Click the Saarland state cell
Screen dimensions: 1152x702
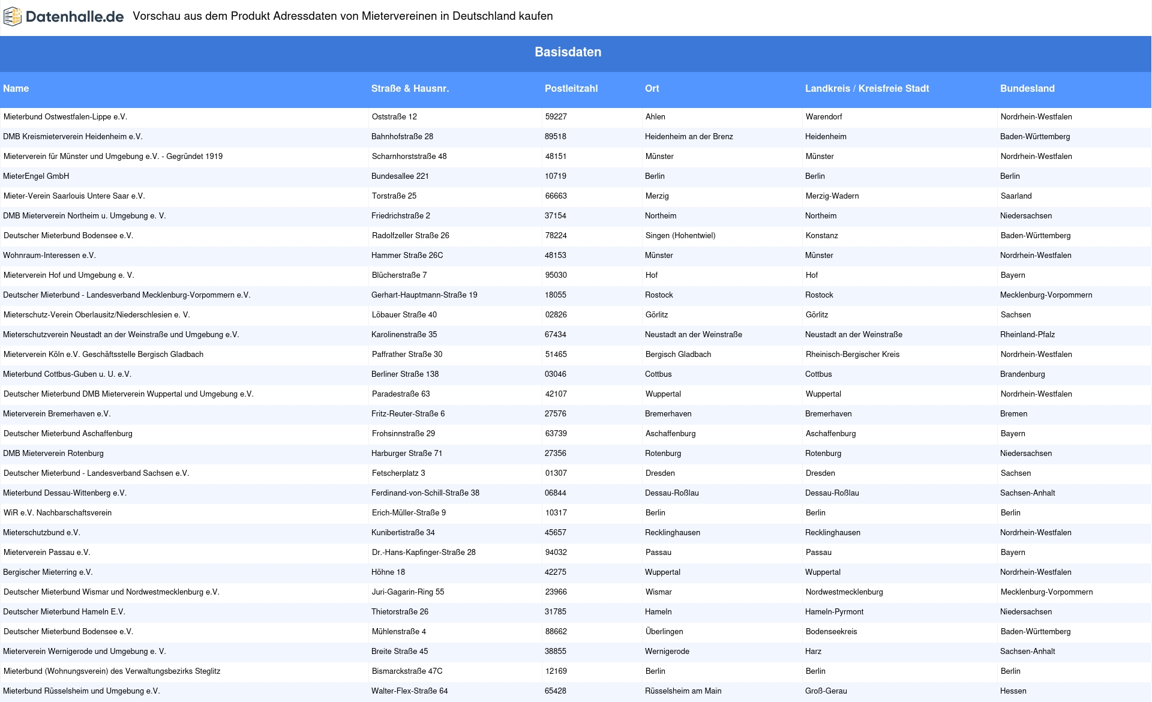click(x=1016, y=196)
